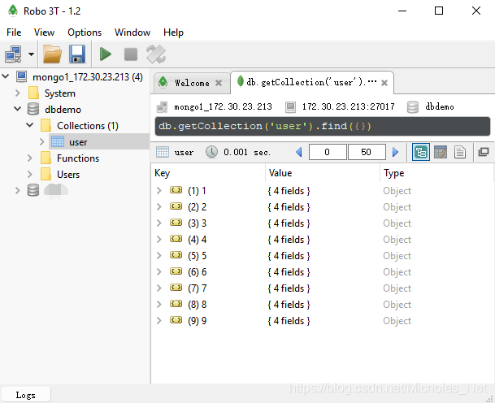Click object icon of document (8) 8
Screen dimensions: 495x403
click(176, 304)
